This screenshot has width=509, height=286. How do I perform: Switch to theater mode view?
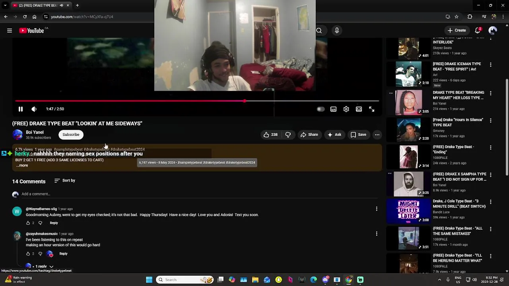tap(359, 109)
